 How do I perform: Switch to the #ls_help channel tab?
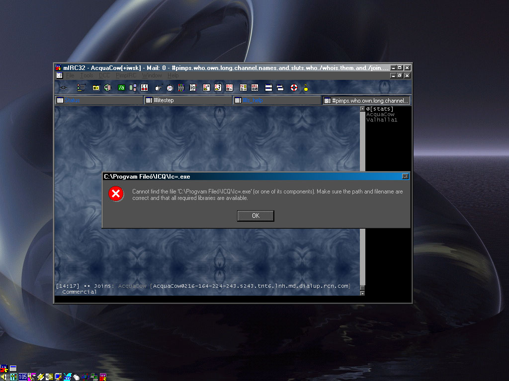tap(277, 100)
